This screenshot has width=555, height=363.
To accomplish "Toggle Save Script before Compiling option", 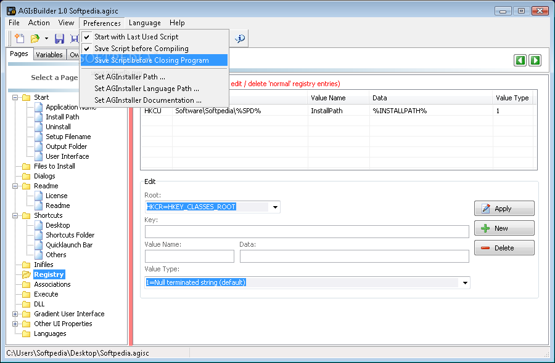I will pyautogui.click(x=154, y=49).
